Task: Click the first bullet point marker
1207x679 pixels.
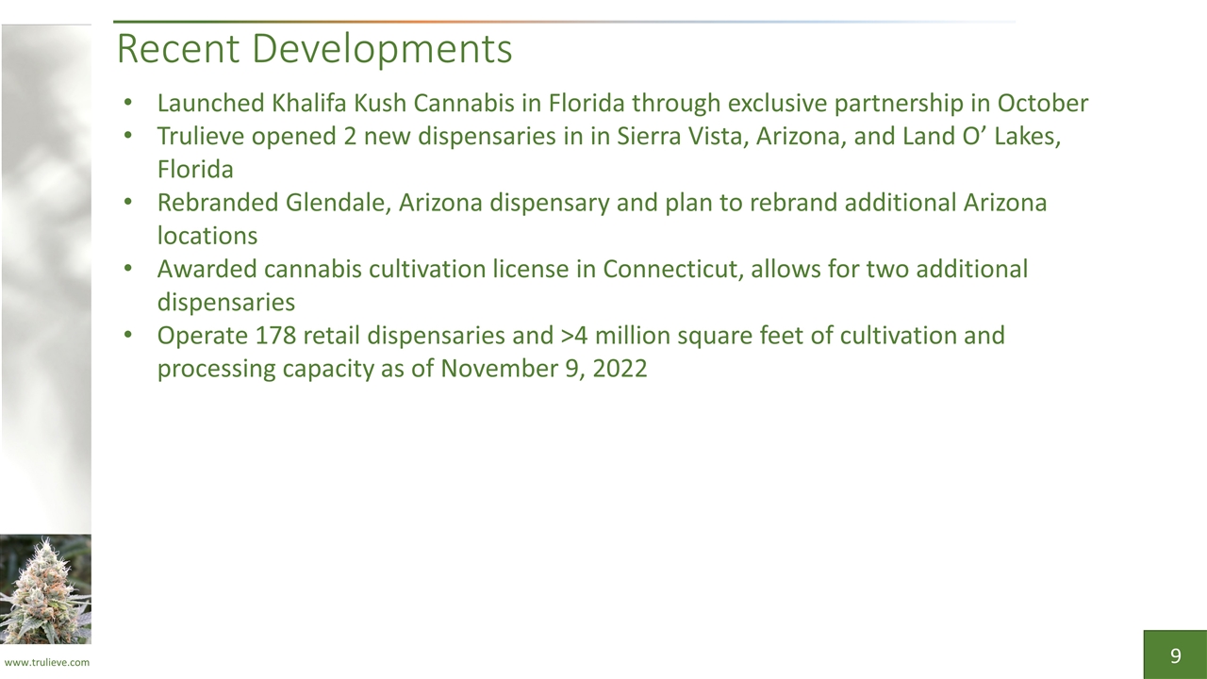Action: [127, 104]
